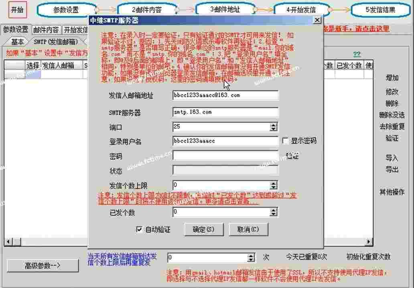Click the 选择 column header
The width and height of the screenshot is (414, 288).
33,65
